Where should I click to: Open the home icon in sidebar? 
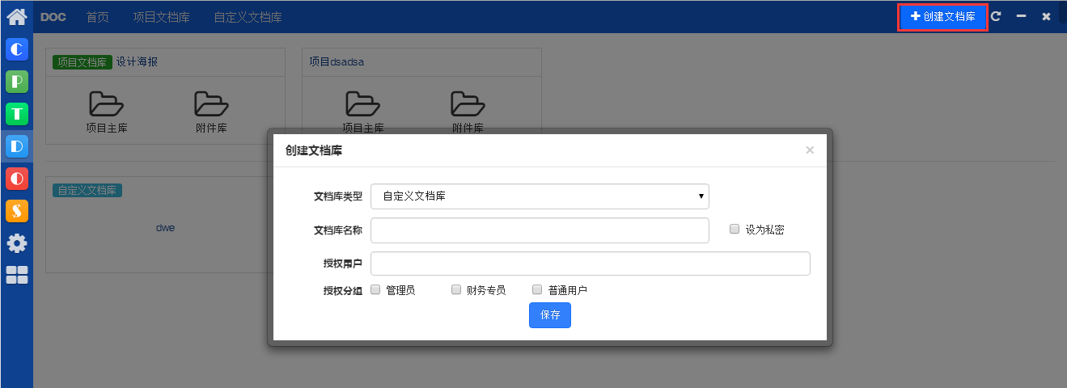pos(16,16)
